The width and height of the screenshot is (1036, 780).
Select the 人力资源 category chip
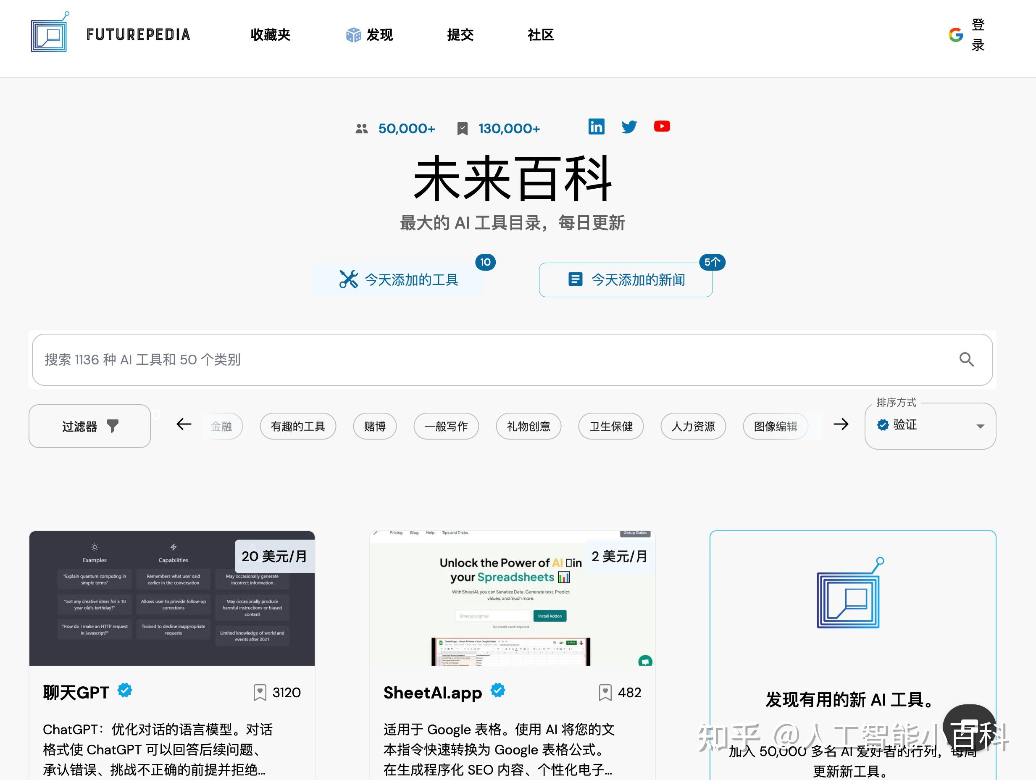[693, 426]
